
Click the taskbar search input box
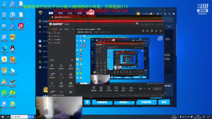[x=19, y=117]
